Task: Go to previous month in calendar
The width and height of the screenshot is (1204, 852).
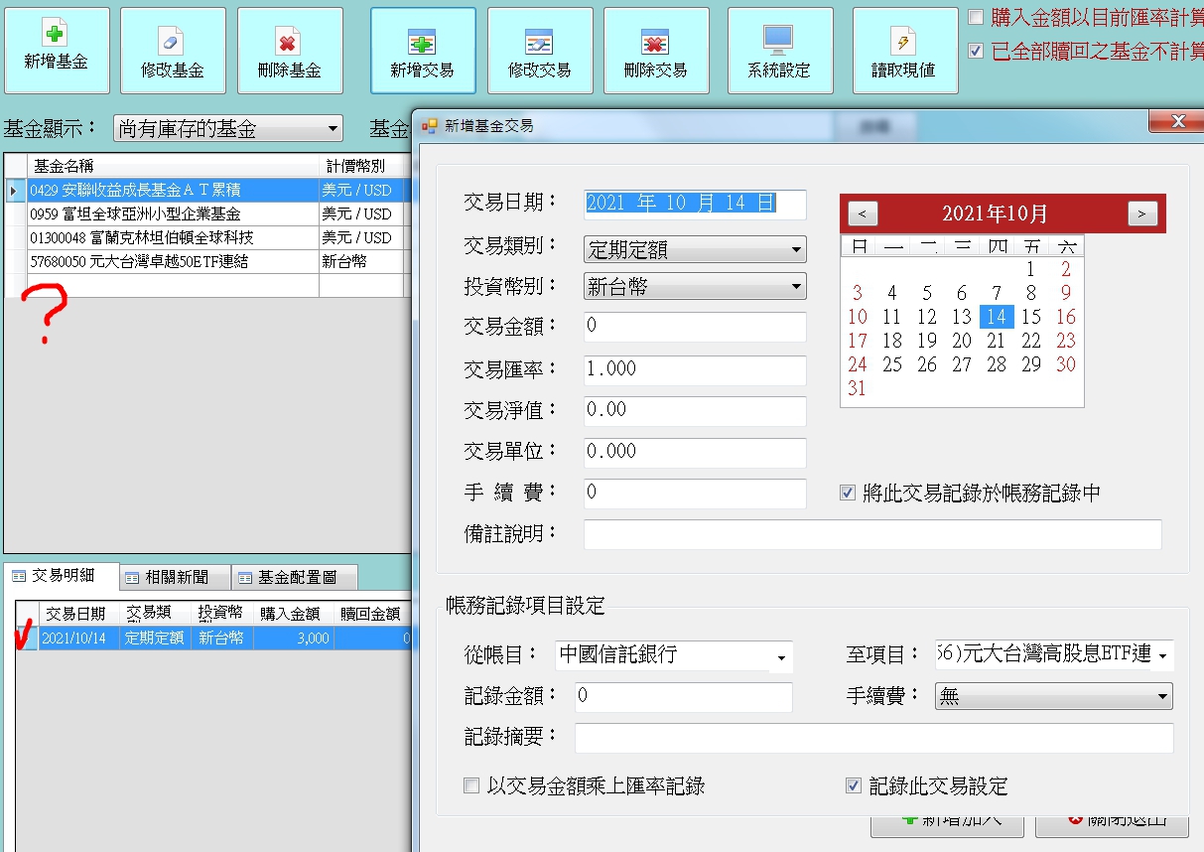Action: [864, 213]
